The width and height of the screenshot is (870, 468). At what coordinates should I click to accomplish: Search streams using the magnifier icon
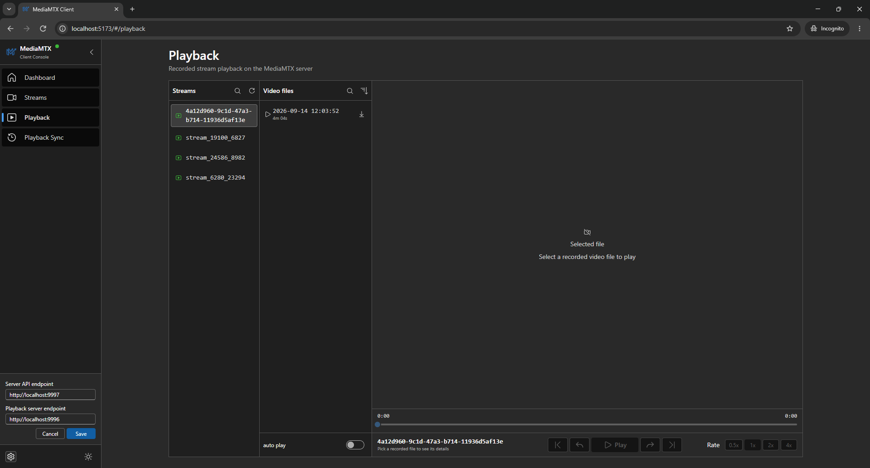pos(237,91)
